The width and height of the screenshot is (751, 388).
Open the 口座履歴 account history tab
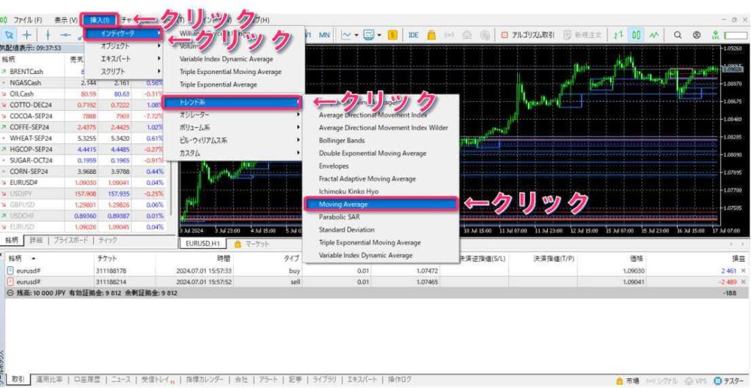point(86,380)
